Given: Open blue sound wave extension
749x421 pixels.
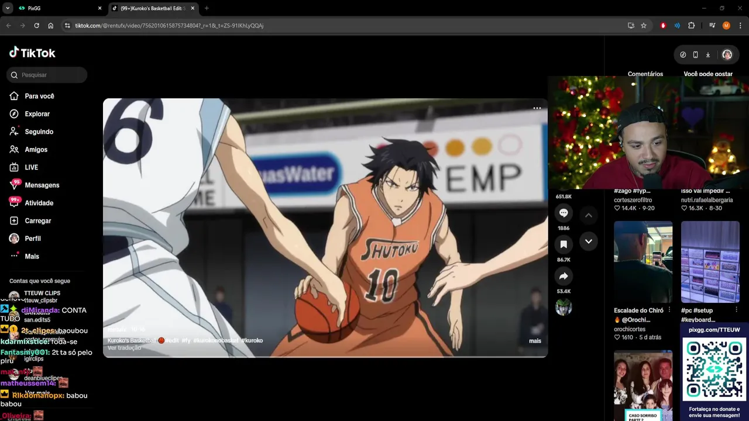Looking at the screenshot, I should 677,26.
